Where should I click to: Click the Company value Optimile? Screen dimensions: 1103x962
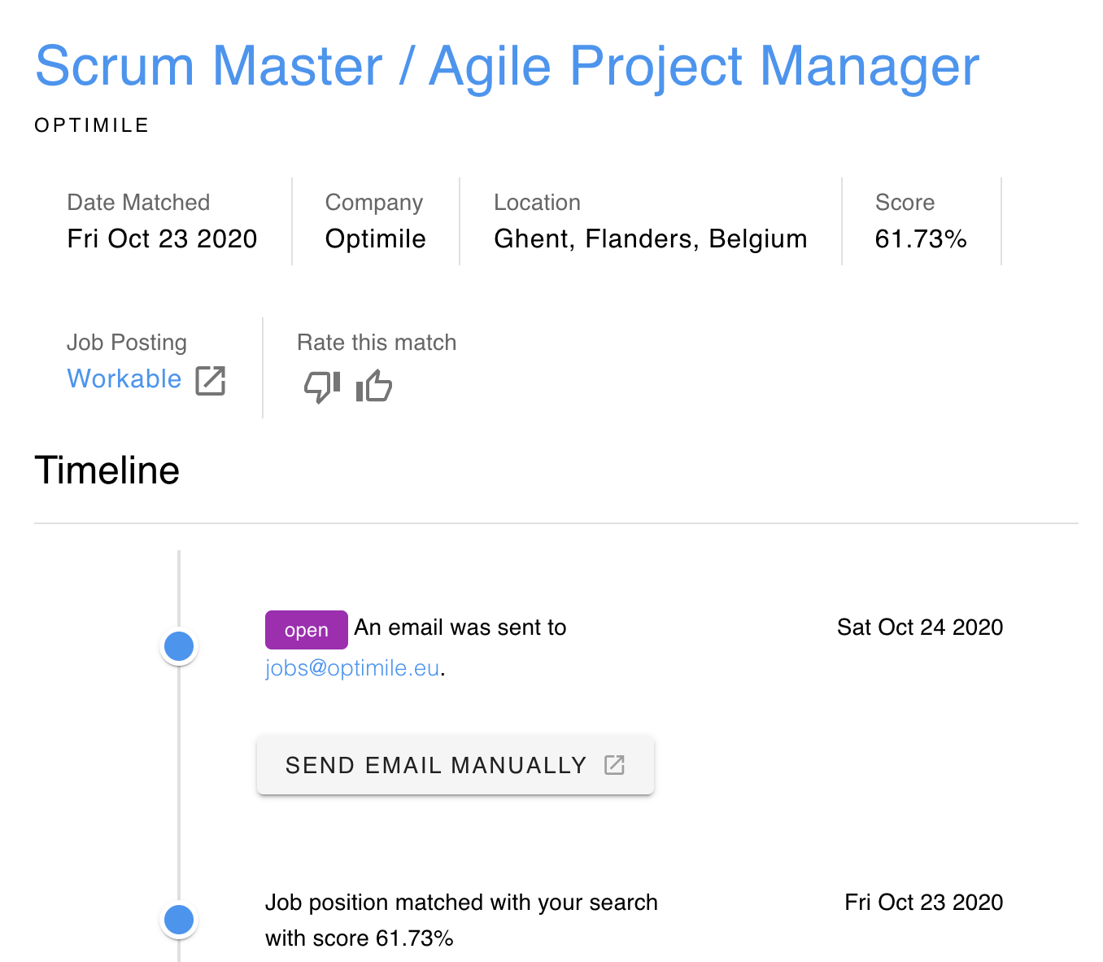coord(375,239)
